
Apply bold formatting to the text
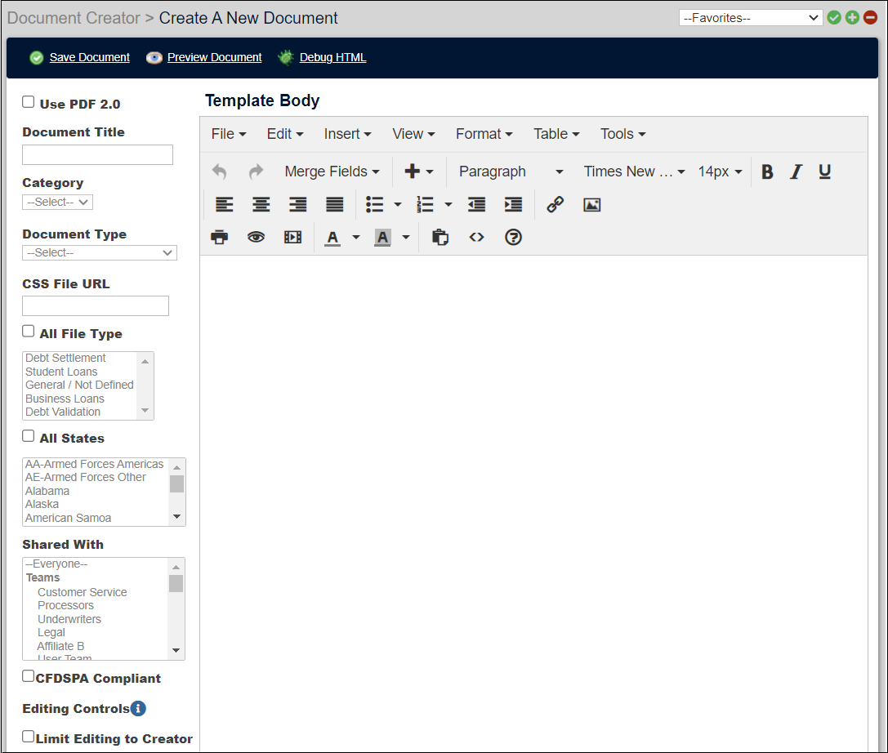pos(766,172)
